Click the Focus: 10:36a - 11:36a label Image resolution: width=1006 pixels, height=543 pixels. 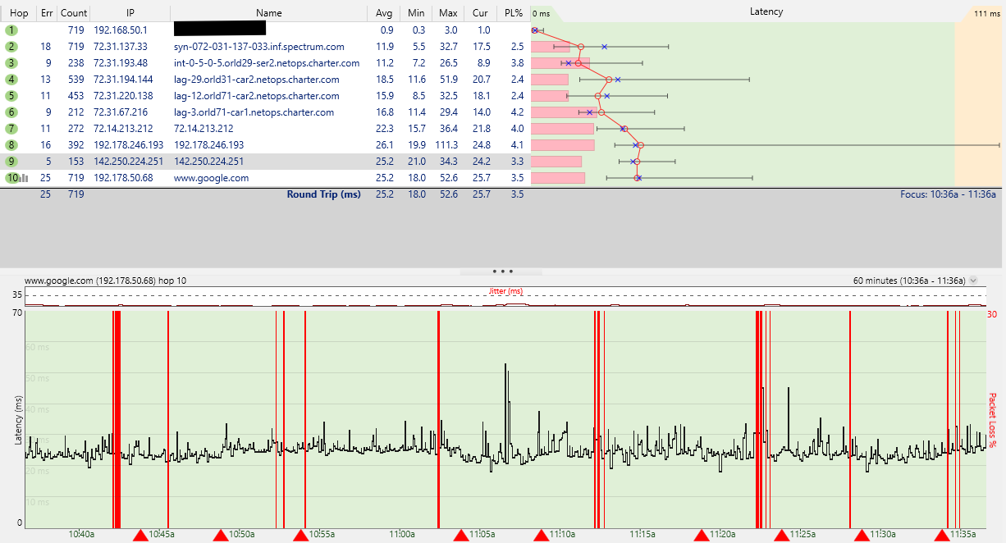[x=947, y=194]
